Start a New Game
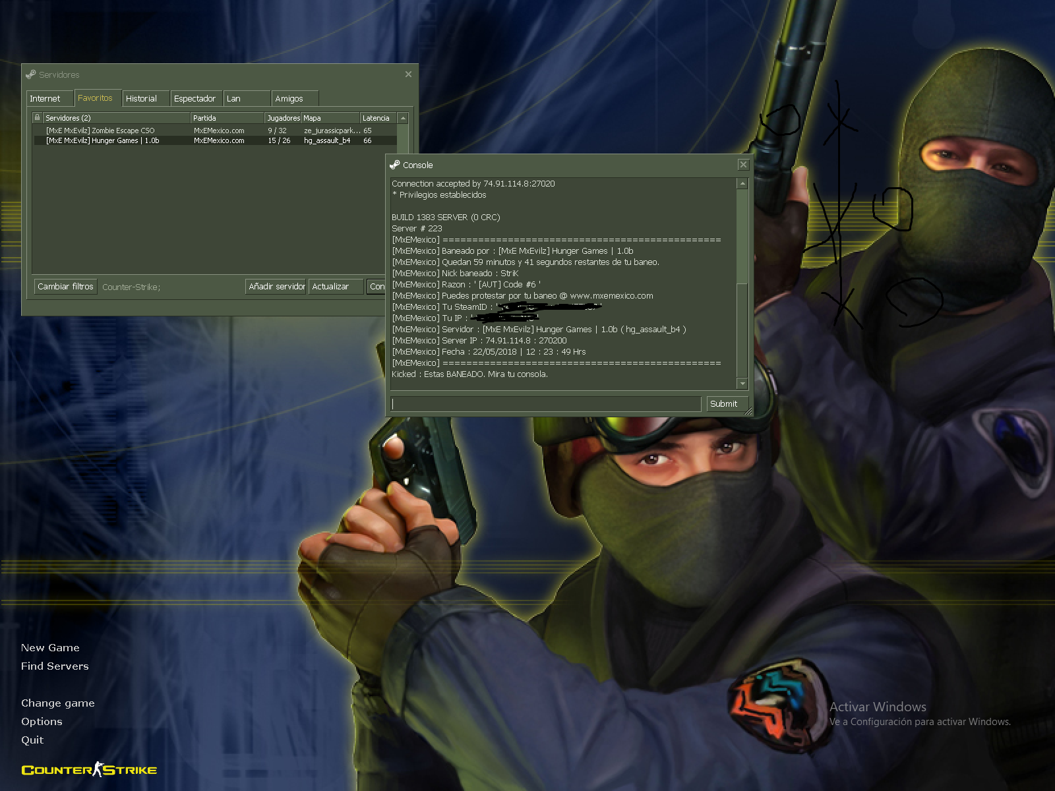 (x=50, y=648)
